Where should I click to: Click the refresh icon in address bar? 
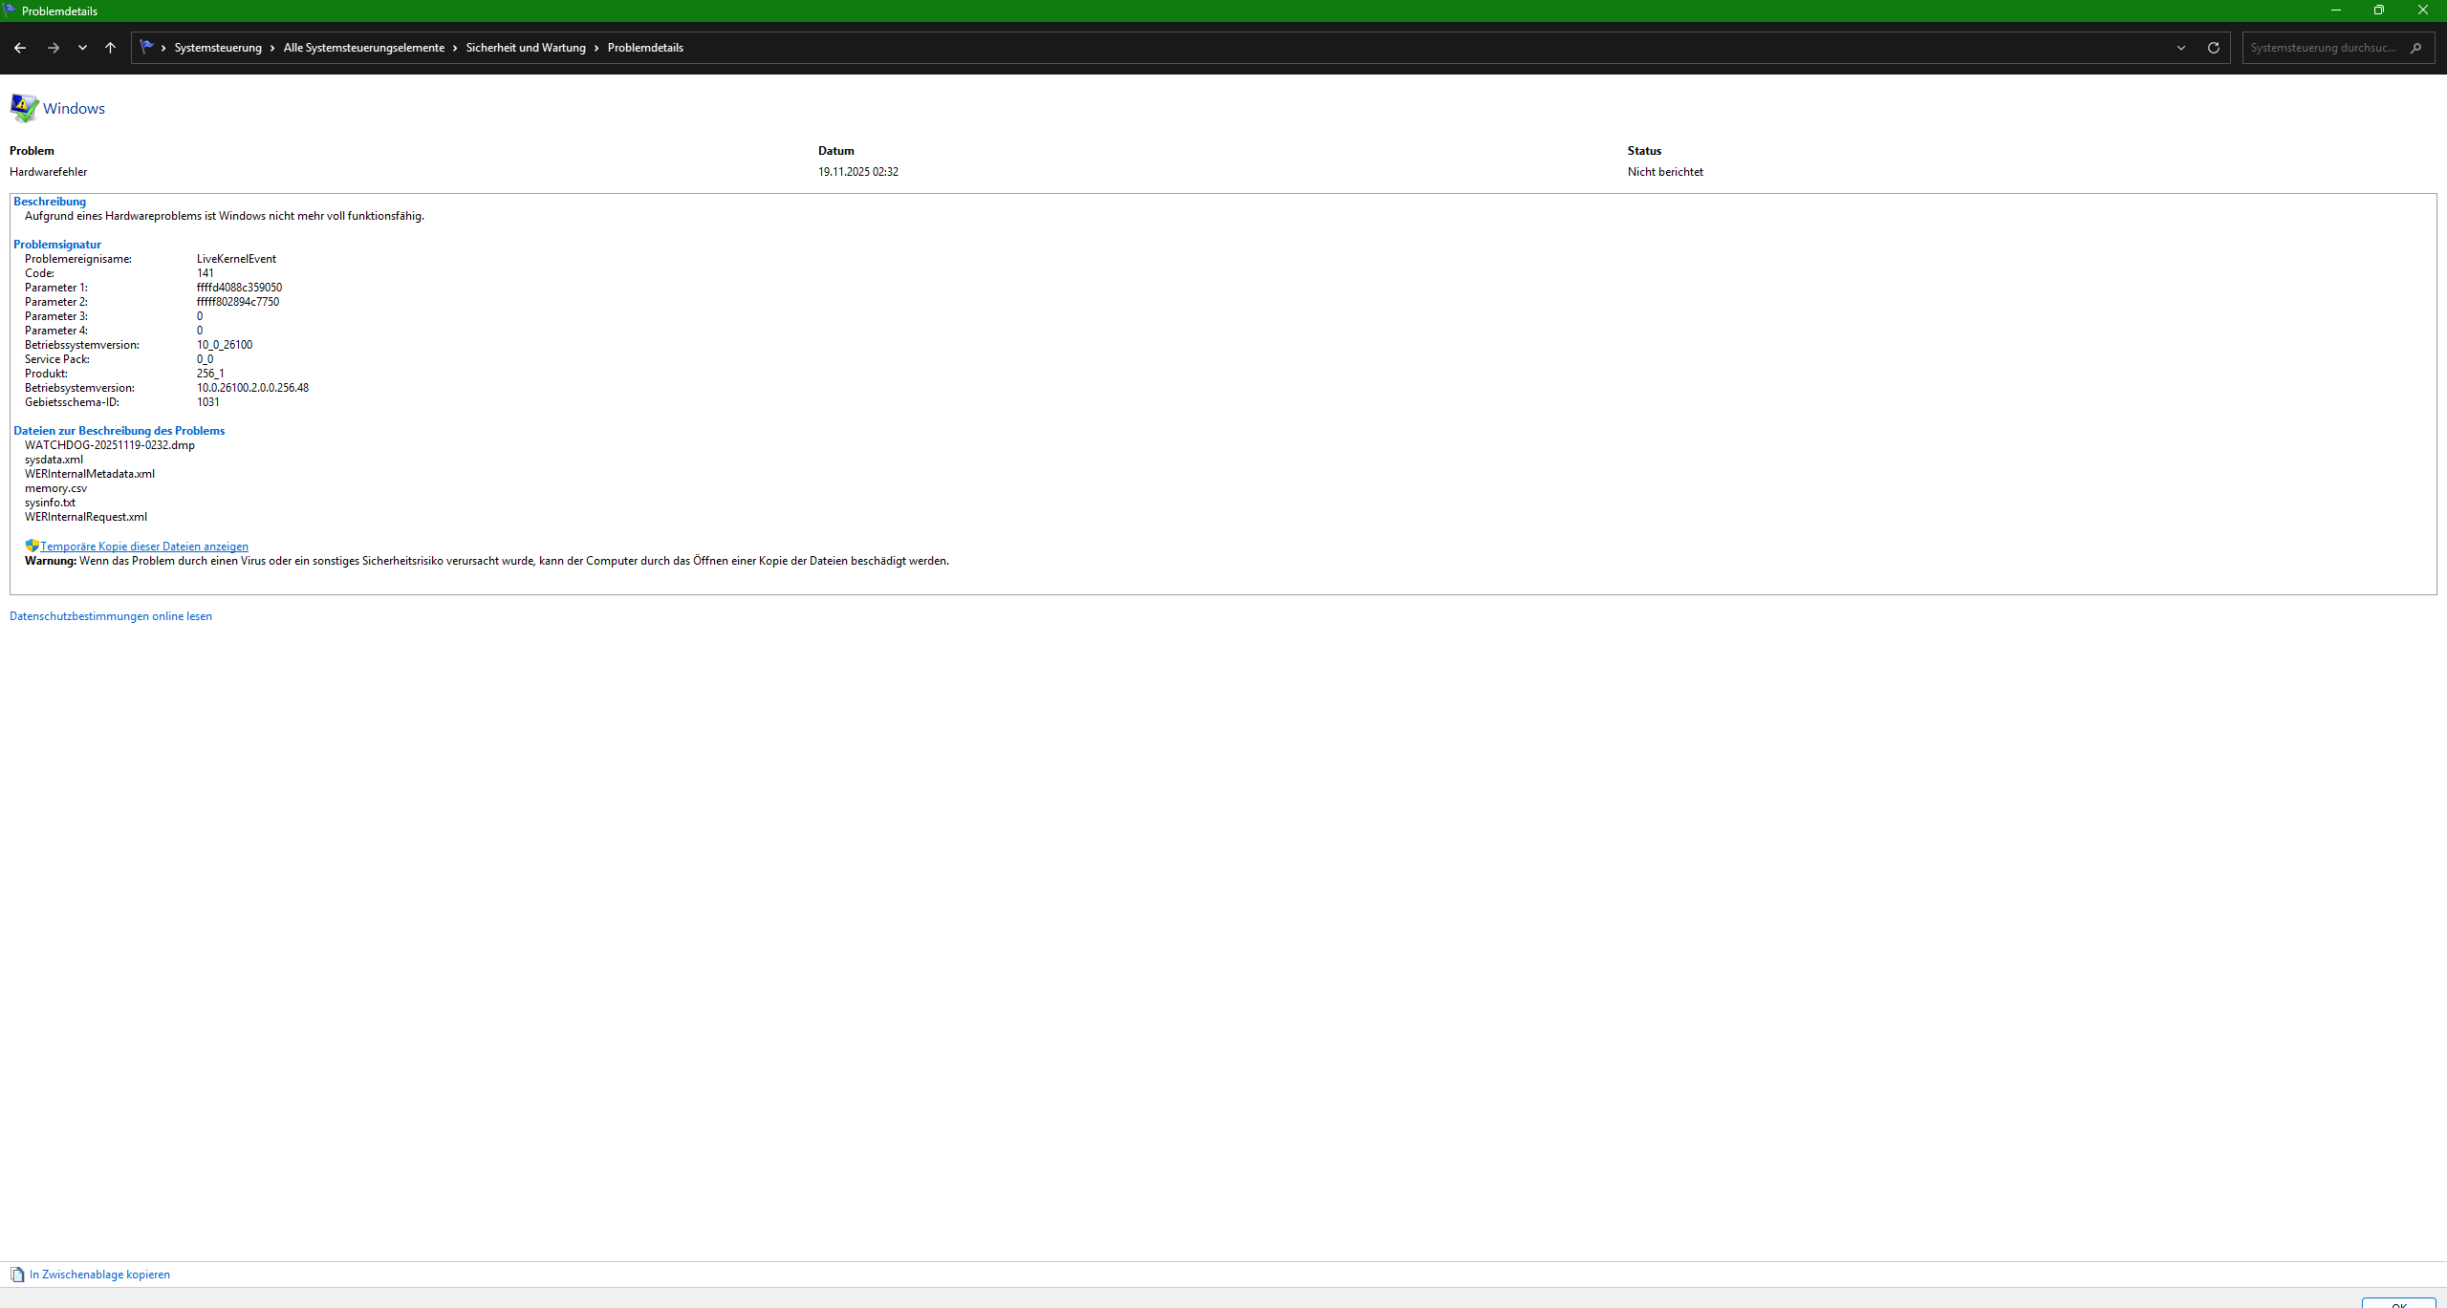(2213, 48)
